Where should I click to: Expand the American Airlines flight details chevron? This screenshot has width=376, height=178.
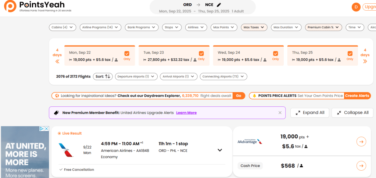click(220, 150)
